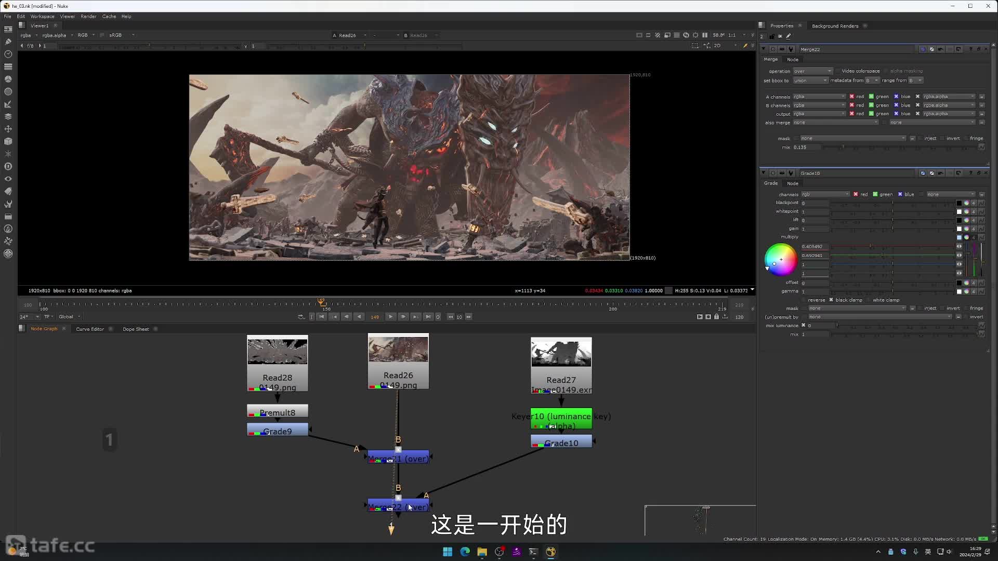
Task: Enable the reverse checkbox in Grade10
Action: [804, 300]
